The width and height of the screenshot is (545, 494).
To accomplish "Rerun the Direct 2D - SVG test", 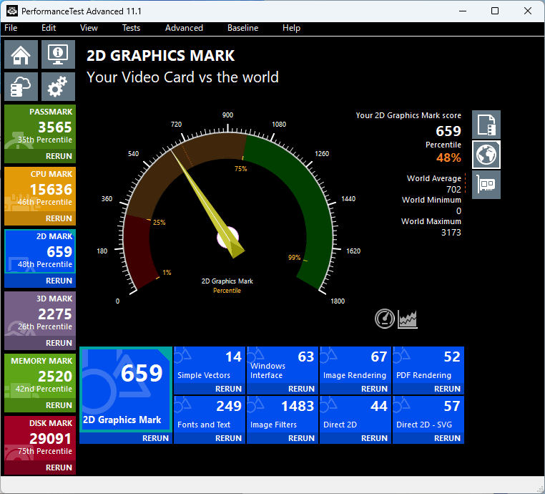I will [447, 437].
